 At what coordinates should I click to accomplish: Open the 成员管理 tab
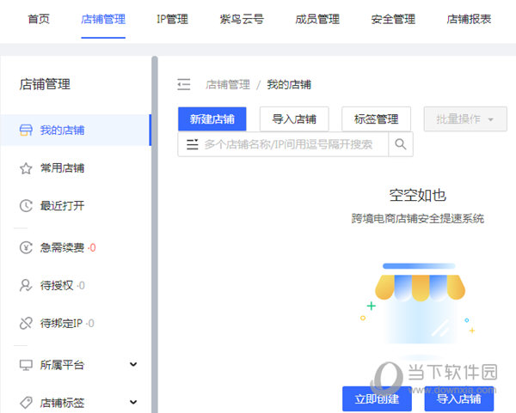pos(316,19)
